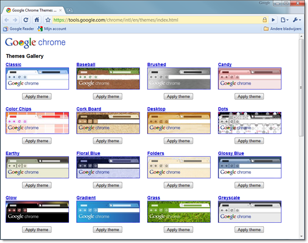The width and height of the screenshot is (308, 243).
Task: Click the address bar URL field
Action: tap(157, 20)
